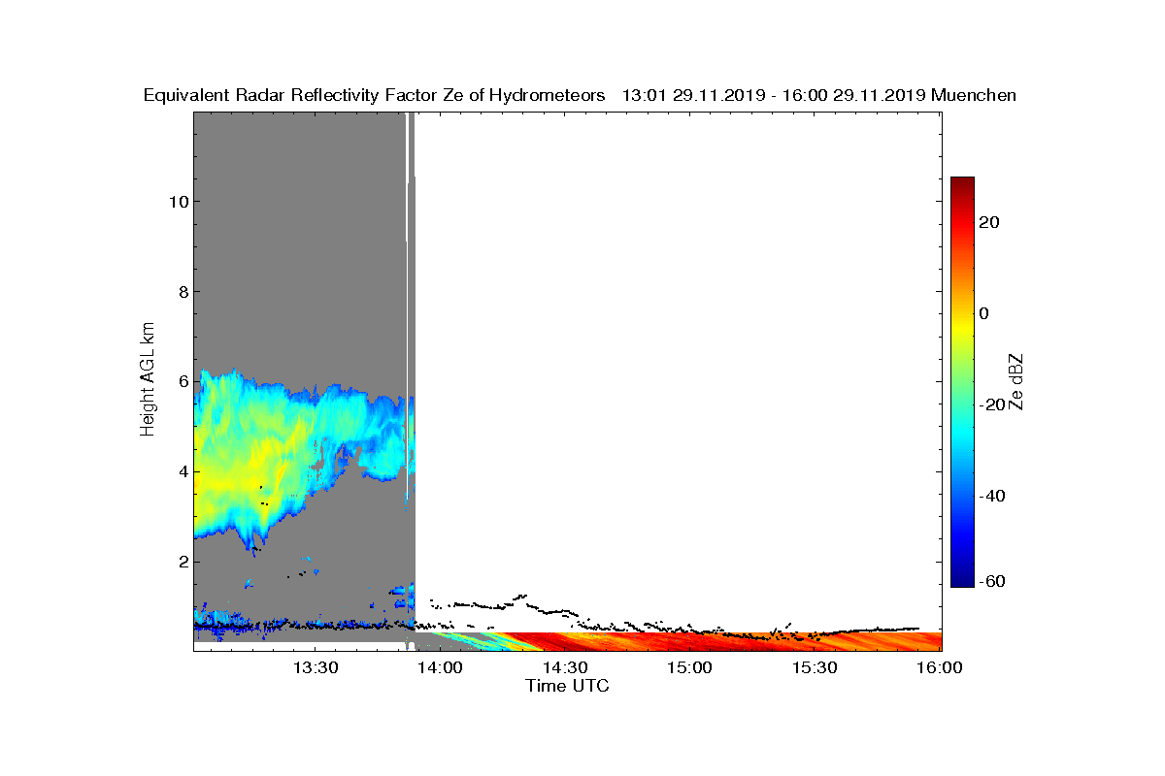Click the yellow cloud core near 4 km

coord(229,480)
